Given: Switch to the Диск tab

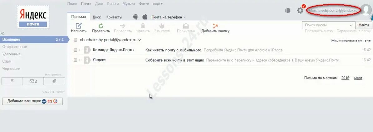Looking at the screenshot, I should click(96, 17).
